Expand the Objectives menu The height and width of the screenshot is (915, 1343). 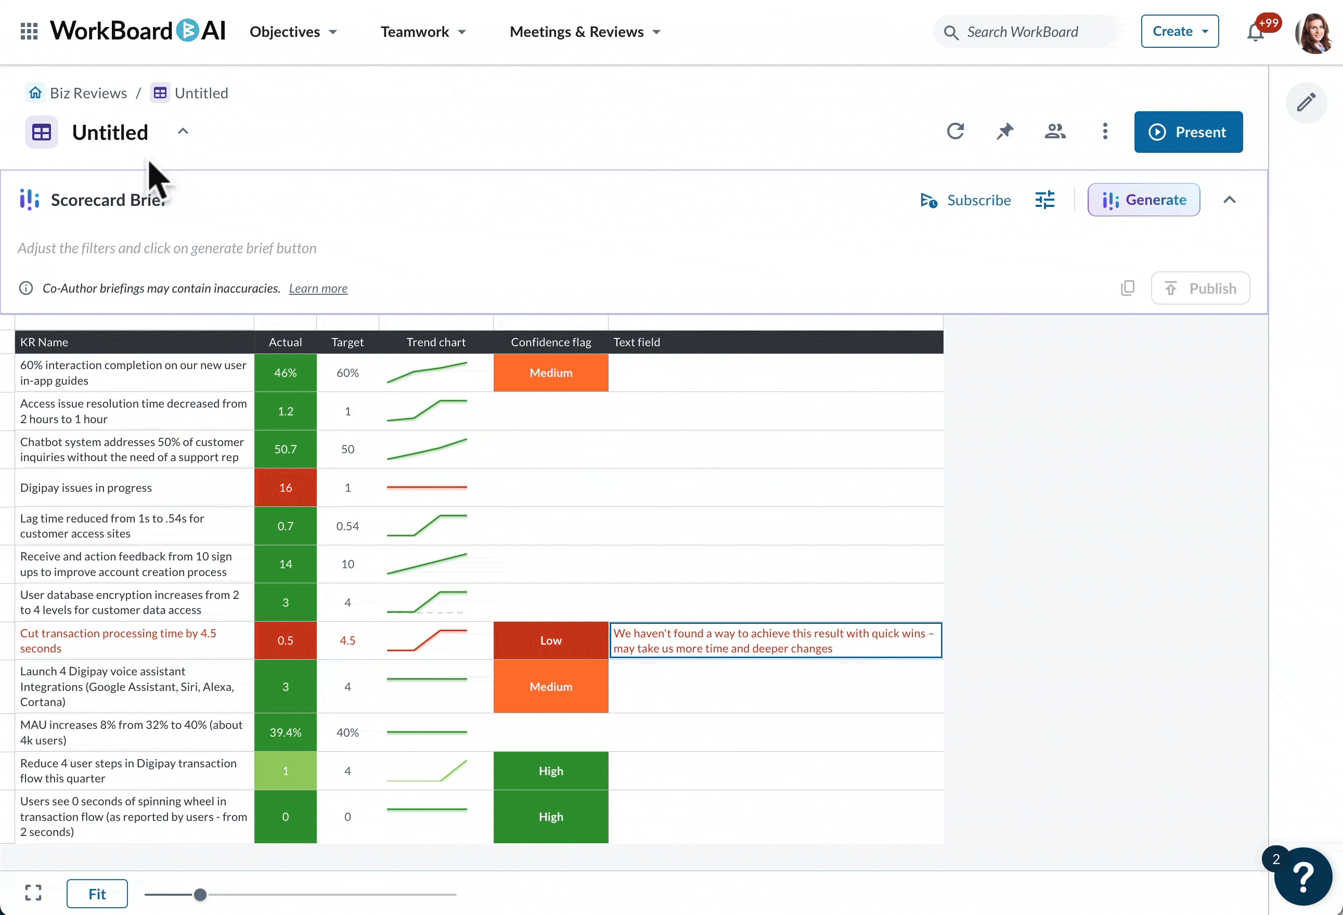pyautogui.click(x=293, y=32)
